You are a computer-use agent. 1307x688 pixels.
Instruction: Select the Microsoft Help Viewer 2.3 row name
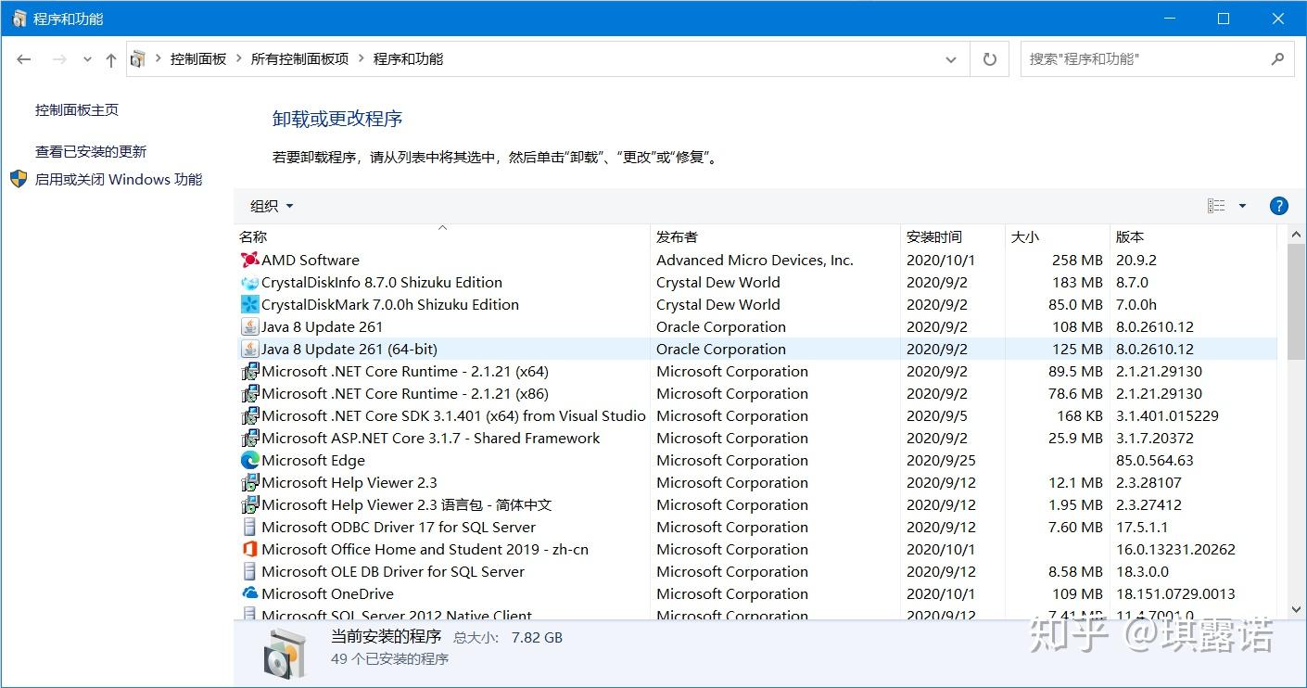pyautogui.click(x=349, y=483)
